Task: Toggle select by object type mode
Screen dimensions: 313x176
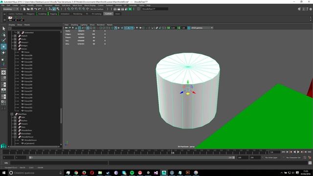Action: click(54, 9)
